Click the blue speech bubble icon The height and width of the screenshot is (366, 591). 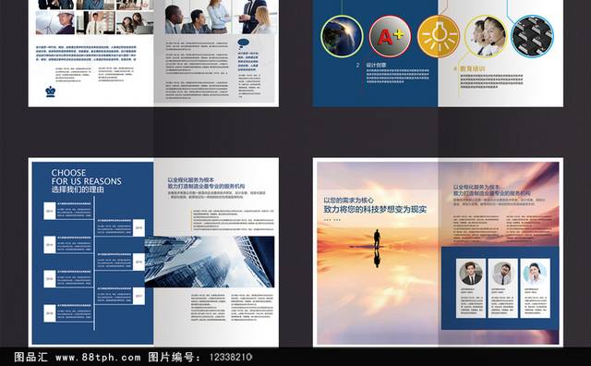pos(244,43)
